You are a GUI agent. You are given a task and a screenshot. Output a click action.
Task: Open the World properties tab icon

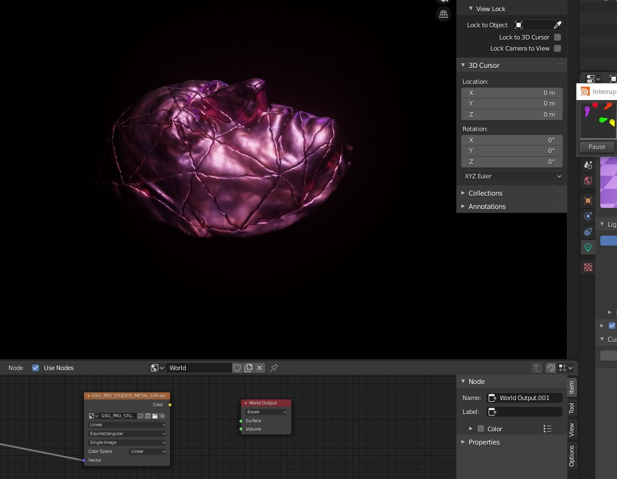click(x=588, y=181)
